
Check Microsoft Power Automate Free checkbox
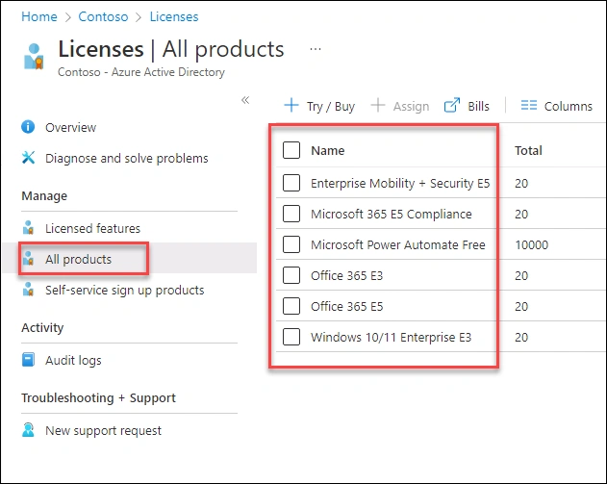point(291,244)
